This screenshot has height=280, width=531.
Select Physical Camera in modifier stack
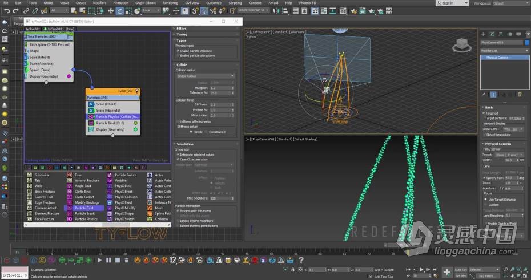point(505,58)
